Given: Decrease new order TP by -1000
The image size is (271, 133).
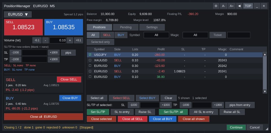Looking at the screenshot, I should click(15, 59).
